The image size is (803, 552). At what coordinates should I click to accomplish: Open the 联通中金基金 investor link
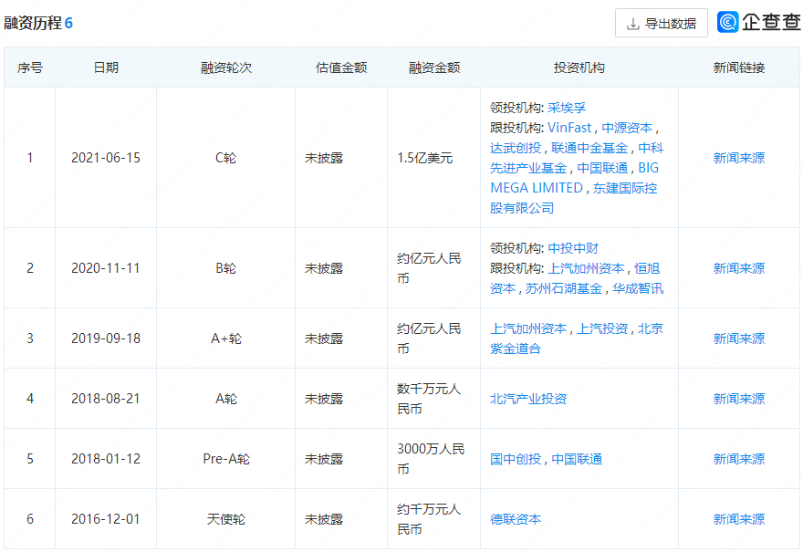point(589,148)
